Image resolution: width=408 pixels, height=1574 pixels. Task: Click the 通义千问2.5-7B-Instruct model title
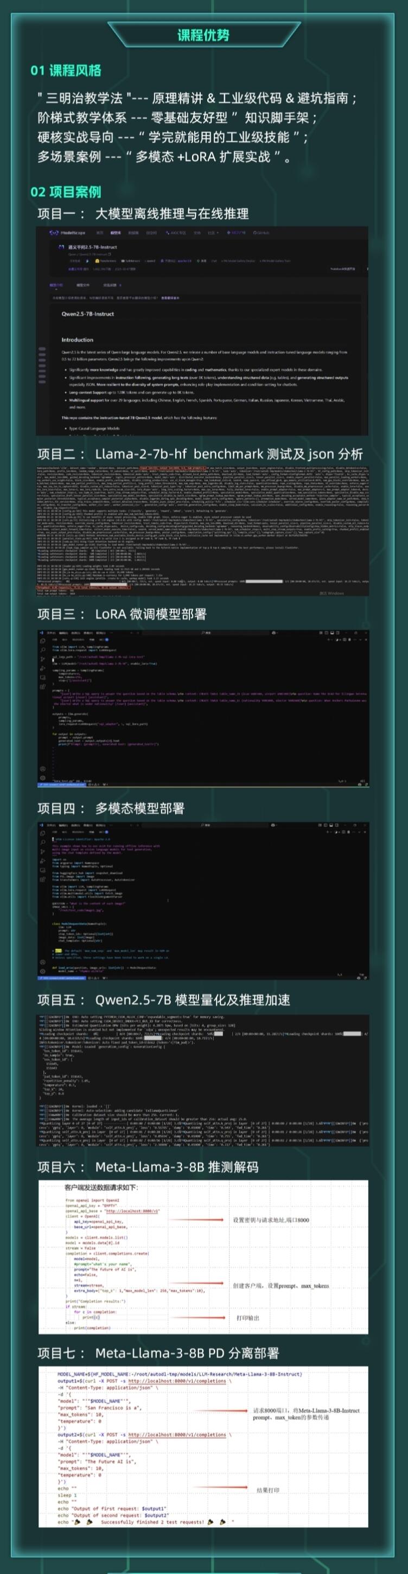point(91,247)
